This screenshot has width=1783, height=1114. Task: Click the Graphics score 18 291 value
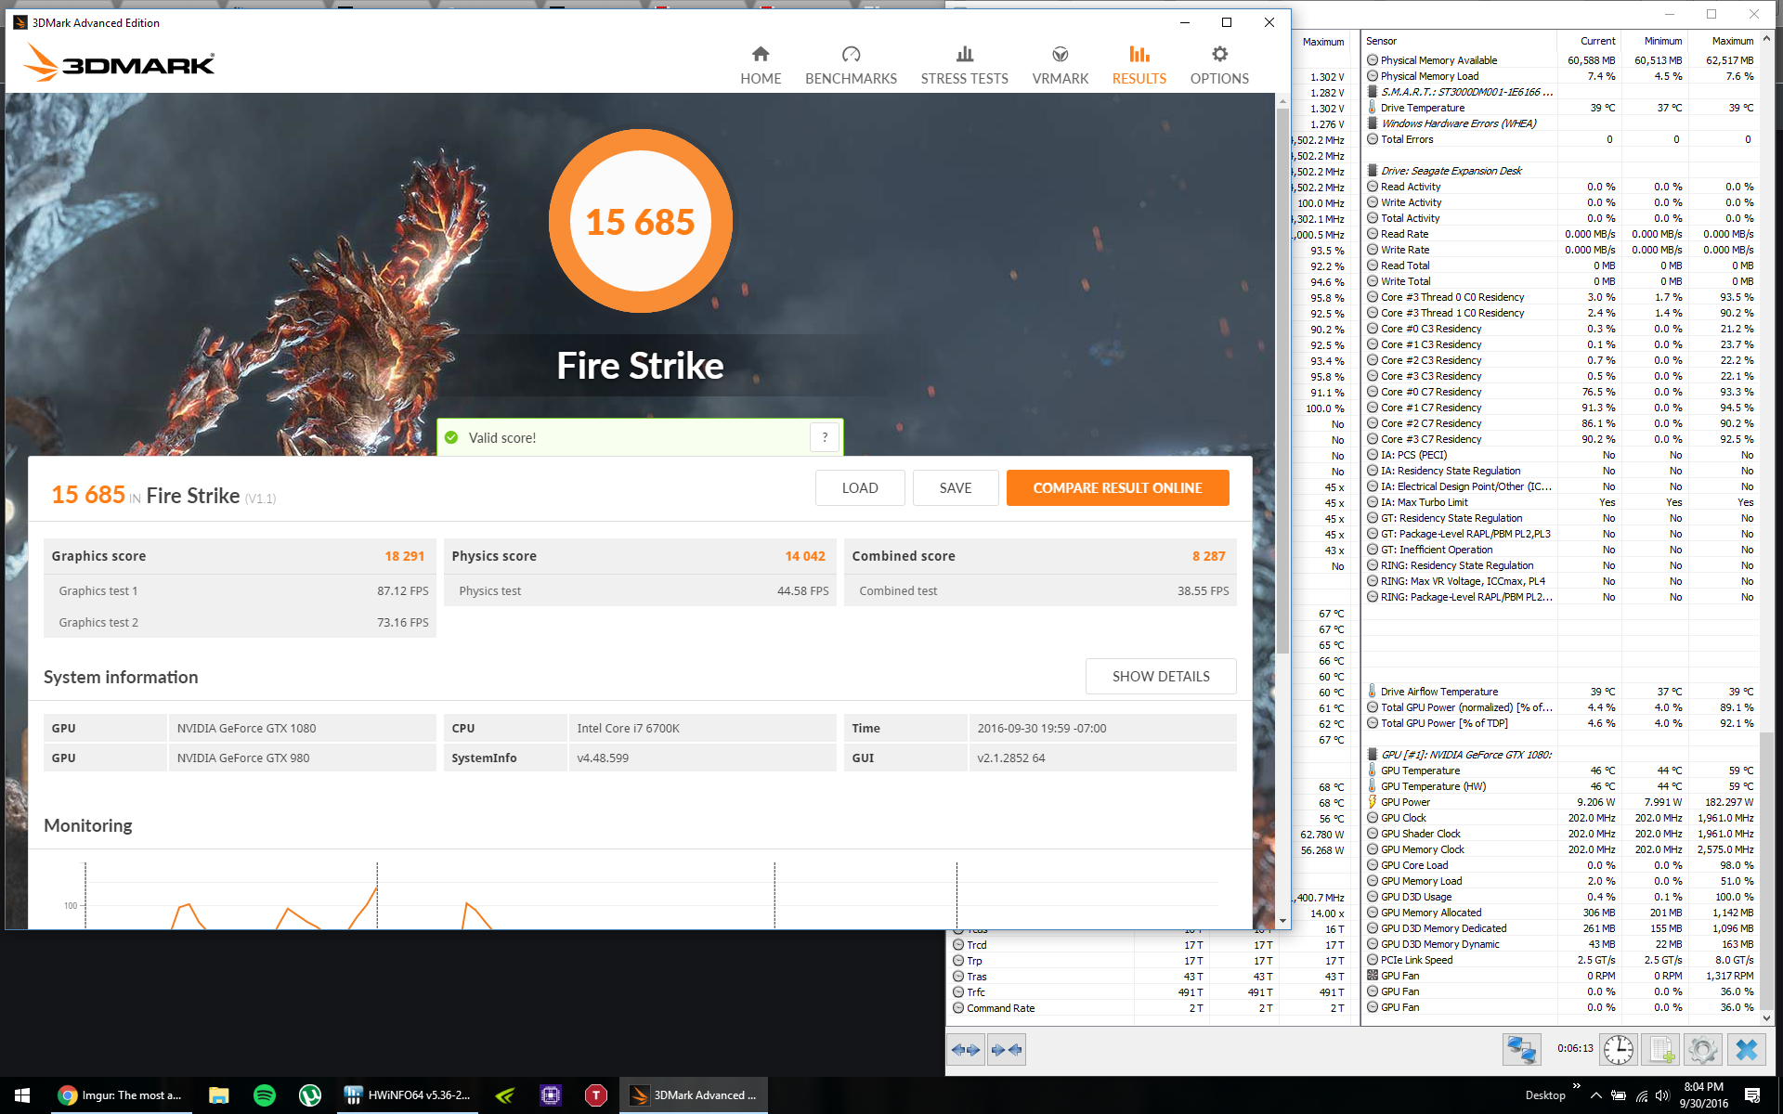tap(404, 556)
